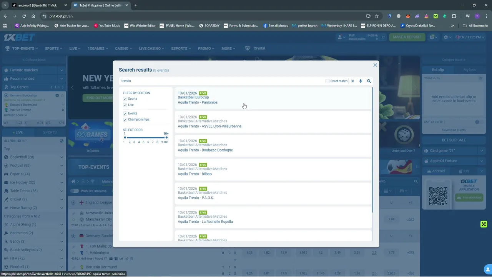Image resolution: width=492 pixels, height=277 pixels.
Task: Open the Chrome apps grid icon
Action: click(x=5, y=26)
